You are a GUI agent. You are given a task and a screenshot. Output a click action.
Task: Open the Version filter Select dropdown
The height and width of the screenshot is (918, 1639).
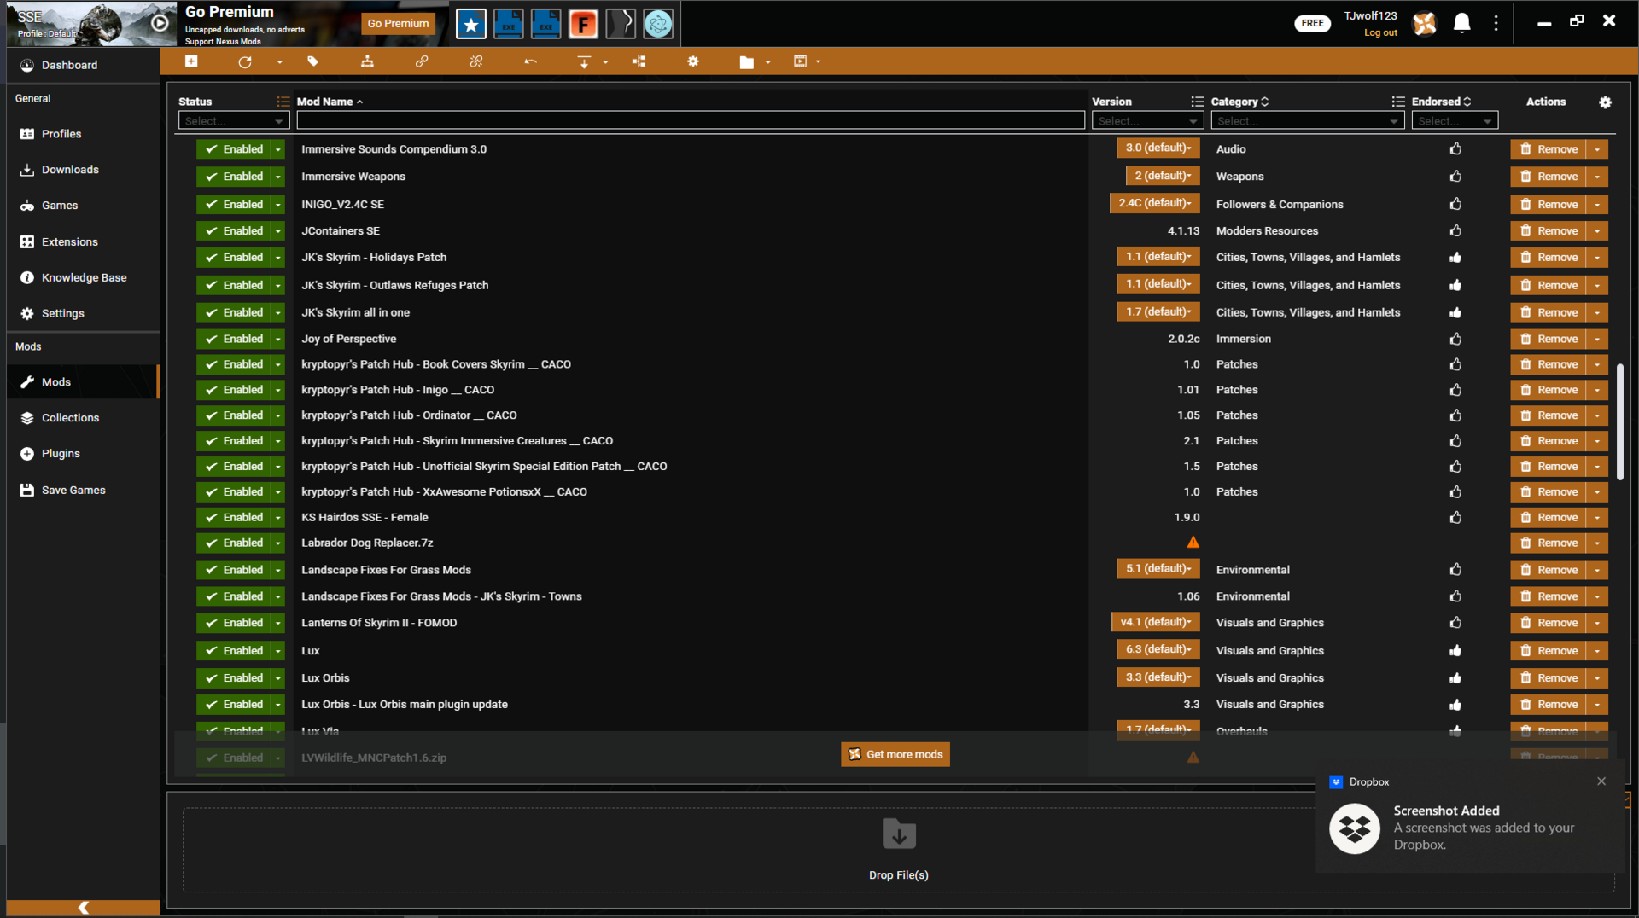pos(1147,121)
